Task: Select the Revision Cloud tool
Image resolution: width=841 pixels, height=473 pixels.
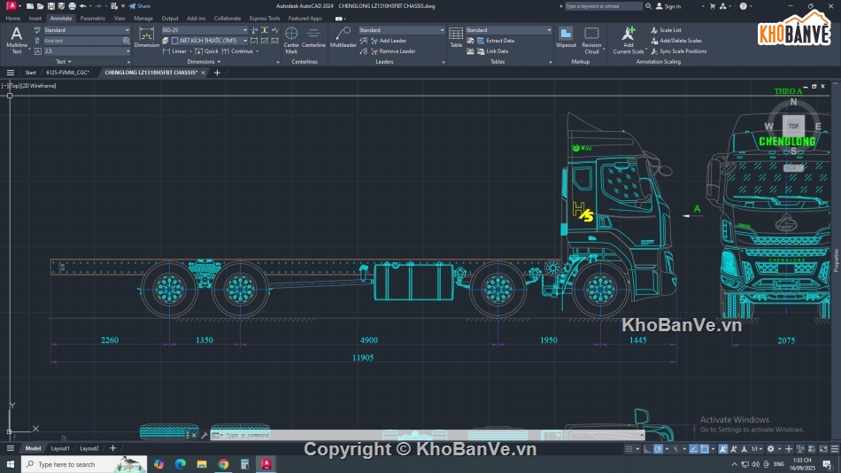Action: click(591, 40)
